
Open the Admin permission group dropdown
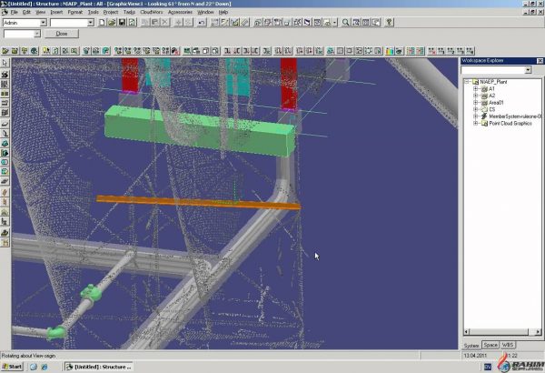point(43,23)
